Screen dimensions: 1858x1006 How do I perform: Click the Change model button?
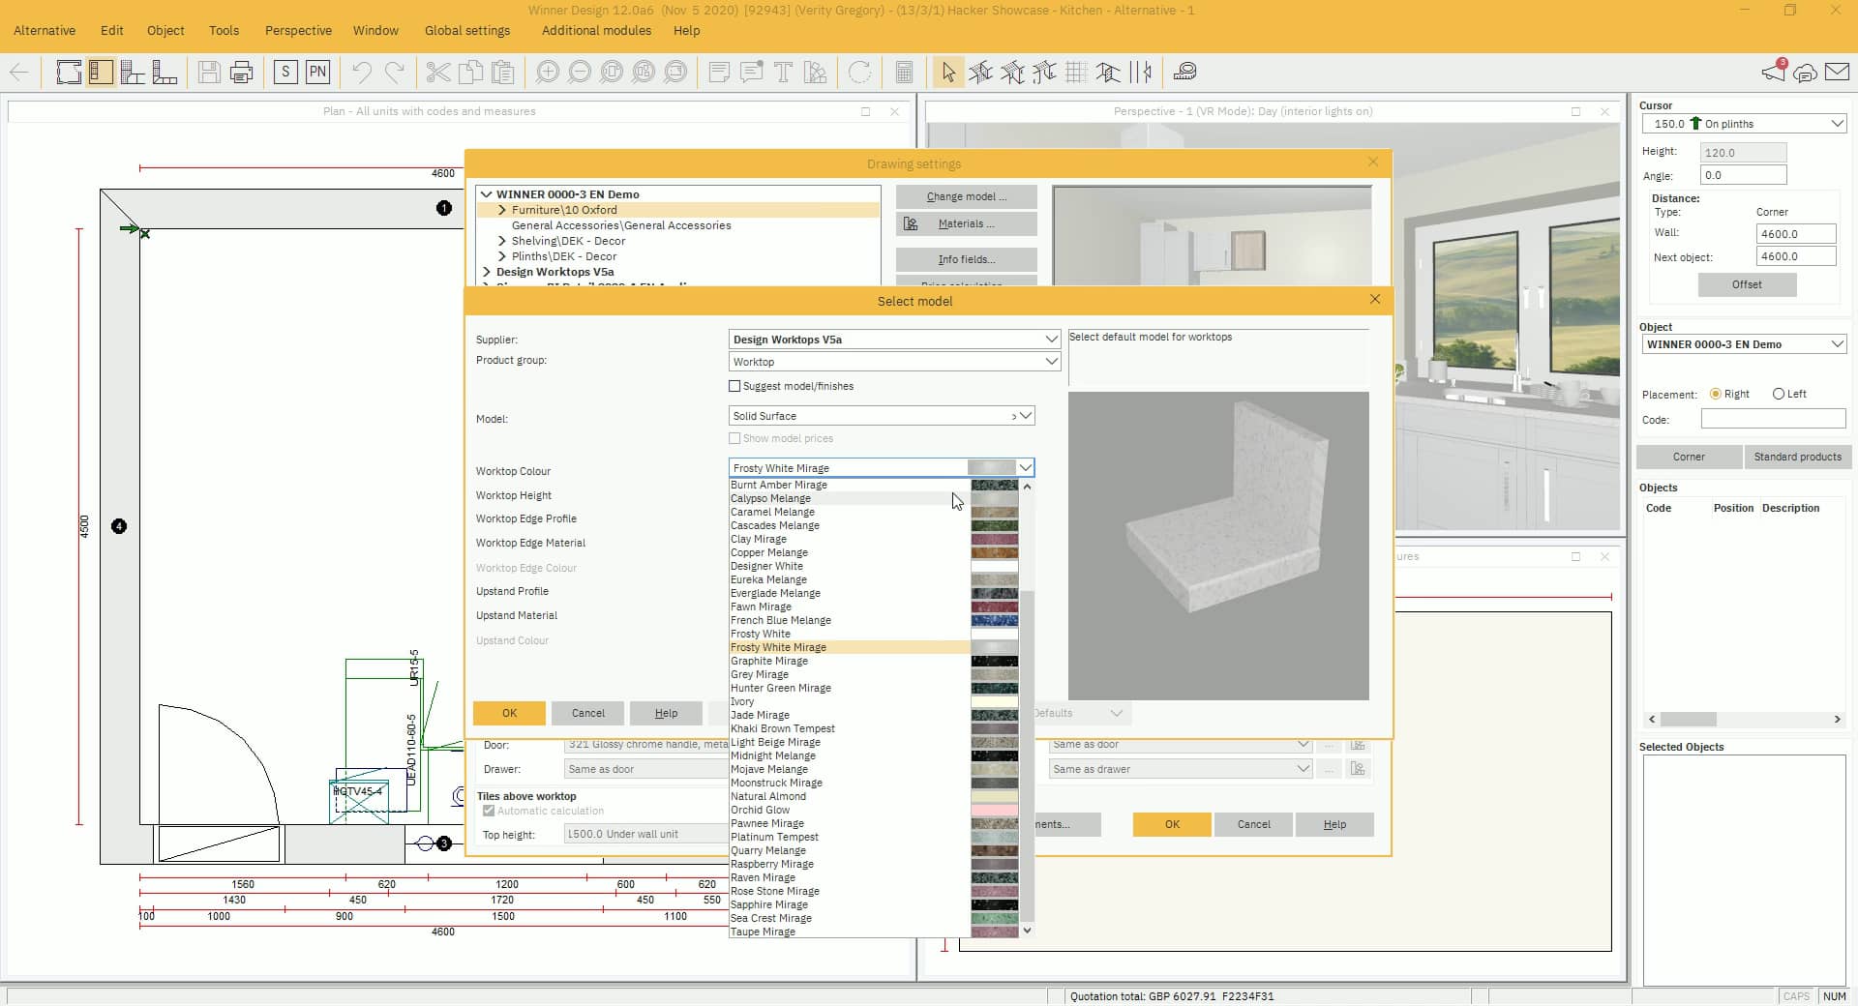pos(966,196)
